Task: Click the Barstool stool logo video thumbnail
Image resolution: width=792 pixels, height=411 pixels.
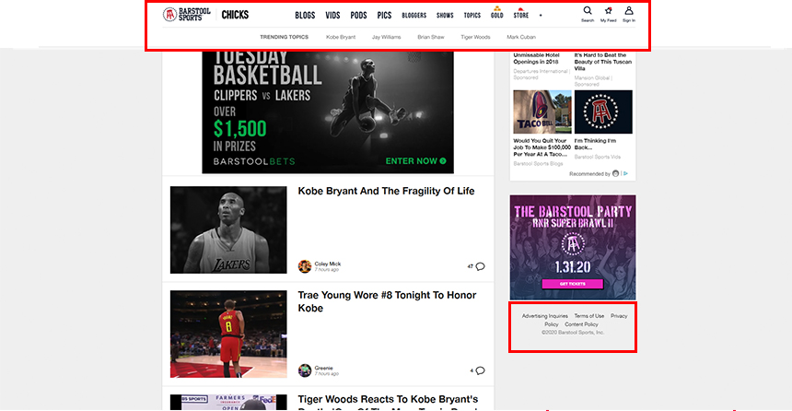Action: point(603,112)
